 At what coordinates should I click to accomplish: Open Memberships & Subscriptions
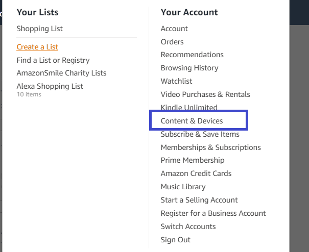pos(210,147)
